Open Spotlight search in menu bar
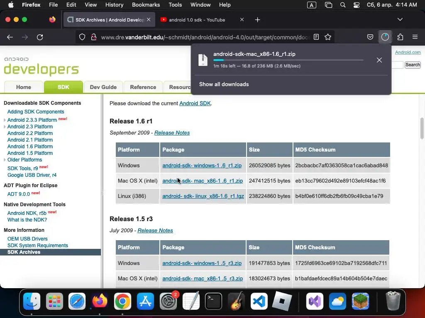 [x=342, y=5]
